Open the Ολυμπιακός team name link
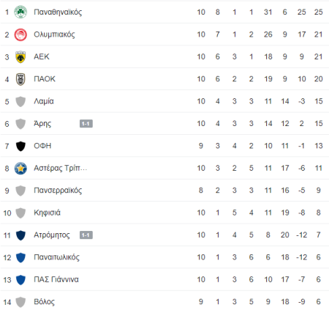The height and width of the screenshot is (313, 329). 54,34
